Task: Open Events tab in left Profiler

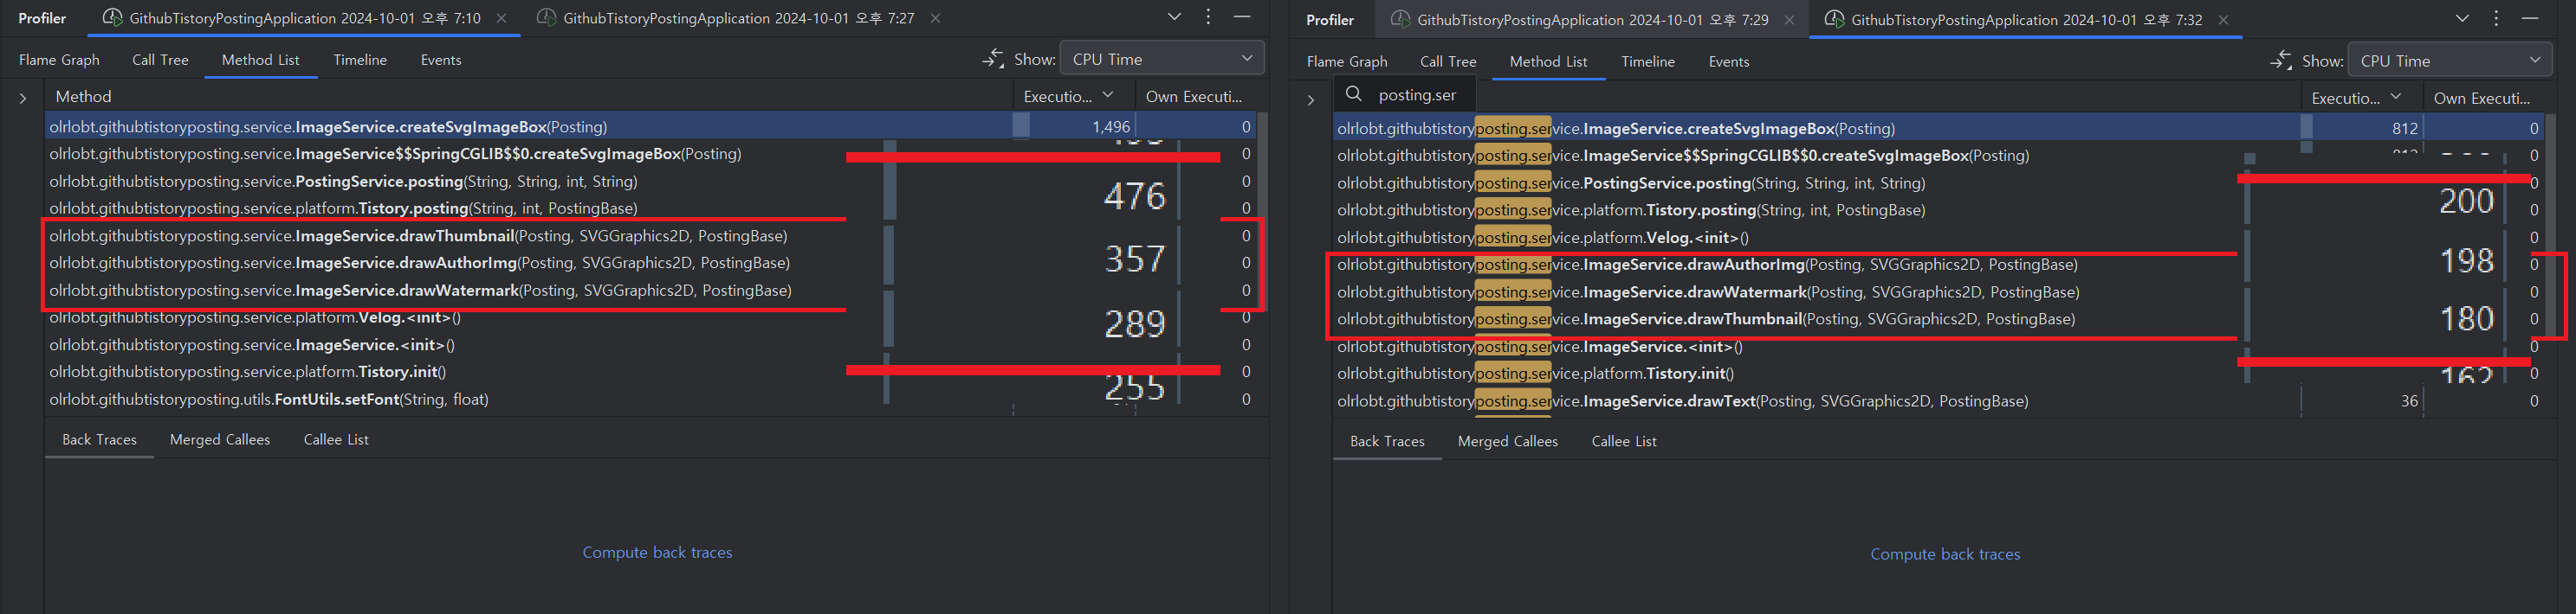Action: (441, 60)
